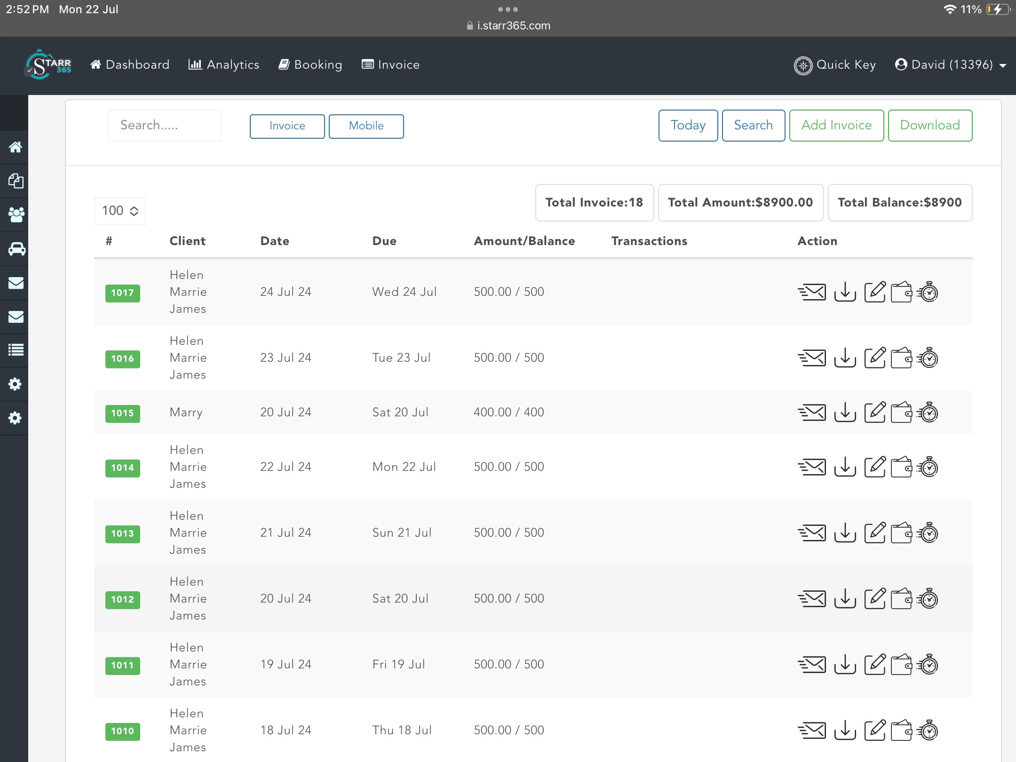This screenshot has height=762, width=1016.
Task: Email invoice 1016 using envelope icon
Action: [x=812, y=358]
